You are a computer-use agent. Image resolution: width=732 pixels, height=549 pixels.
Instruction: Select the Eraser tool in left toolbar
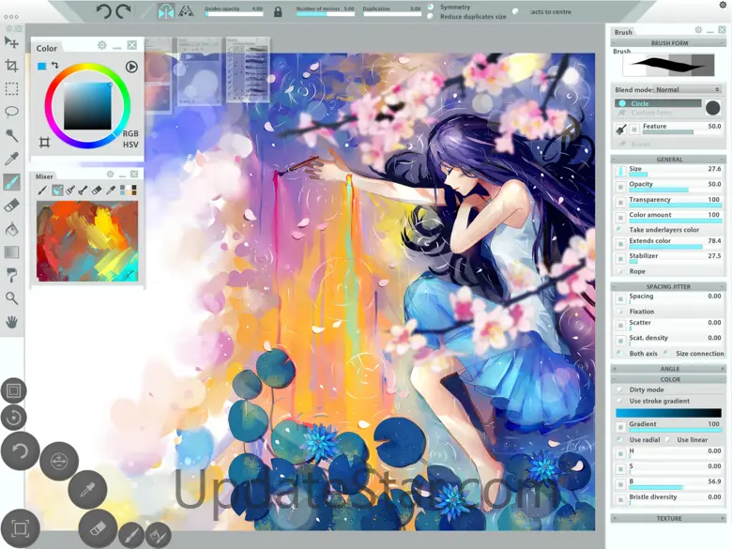11,205
